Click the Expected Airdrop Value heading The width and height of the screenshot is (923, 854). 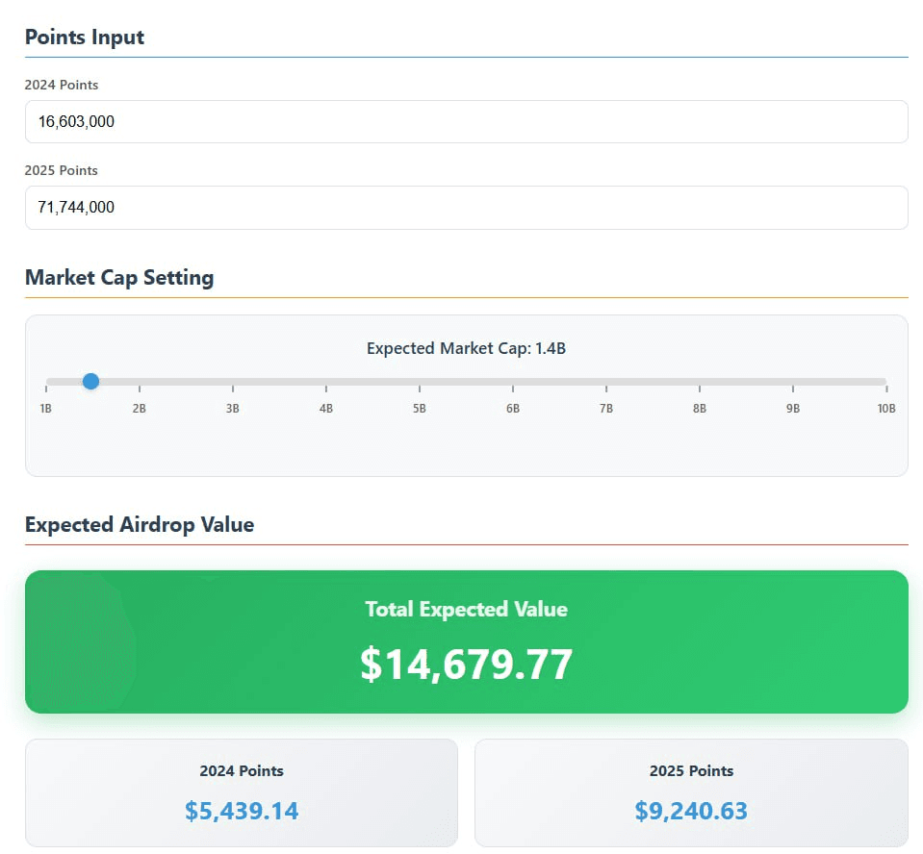140,525
